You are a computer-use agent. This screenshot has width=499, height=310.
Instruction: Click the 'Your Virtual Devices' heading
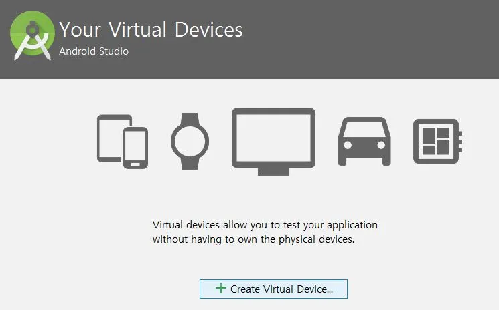click(151, 30)
